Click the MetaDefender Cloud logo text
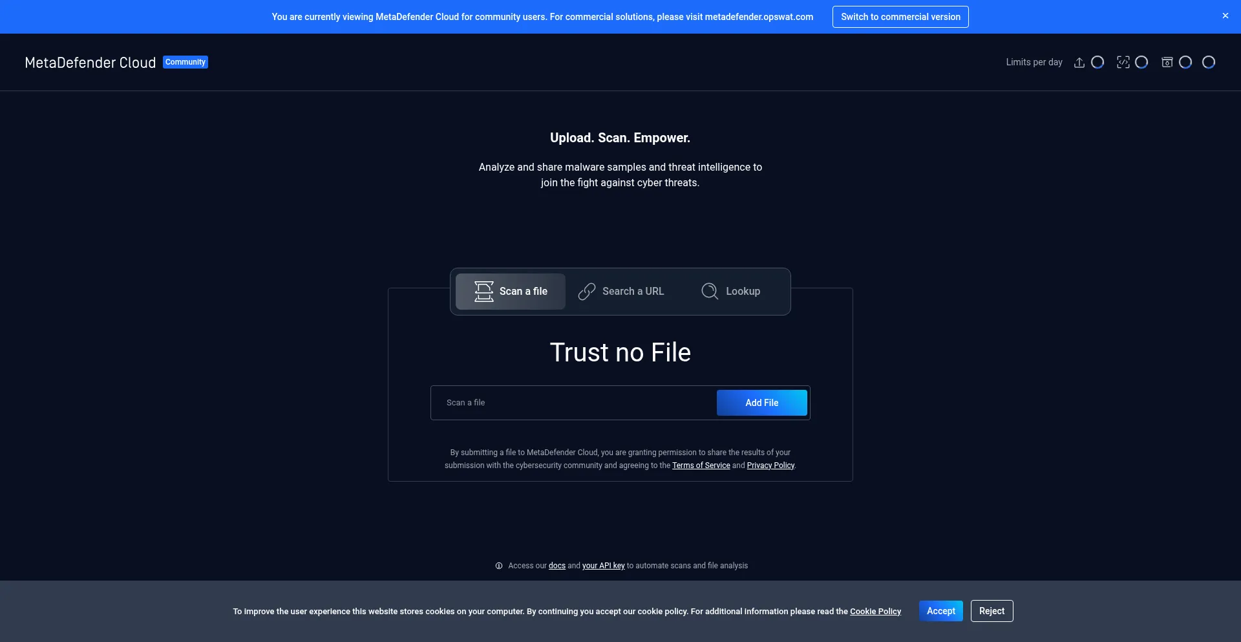Viewport: 1241px width, 642px height. tap(90, 63)
